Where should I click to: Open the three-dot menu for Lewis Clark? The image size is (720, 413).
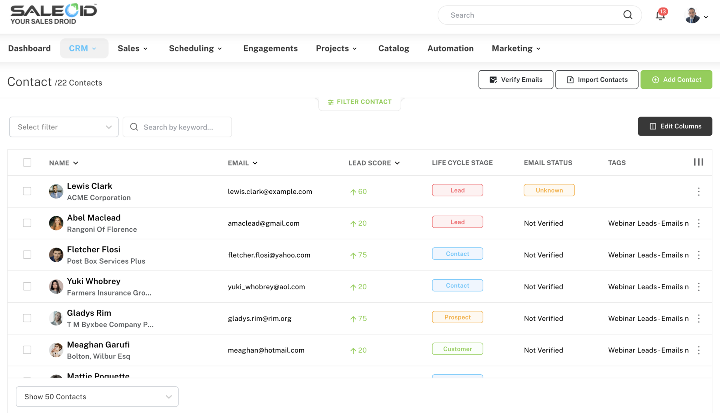click(699, 192)
